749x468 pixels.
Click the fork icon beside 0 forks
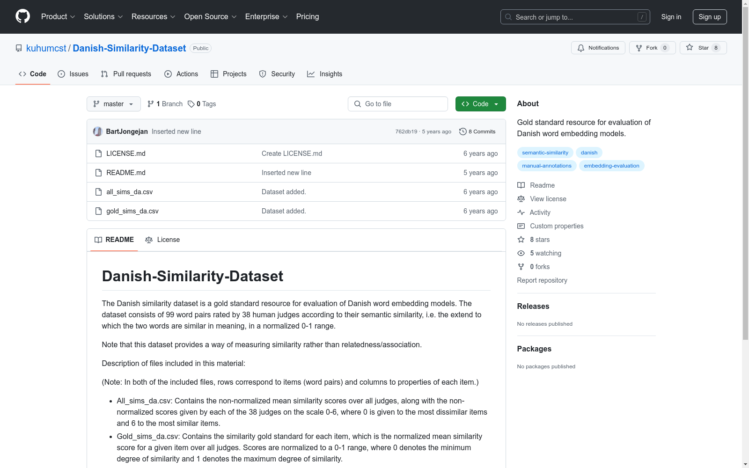tap(521, 267)
